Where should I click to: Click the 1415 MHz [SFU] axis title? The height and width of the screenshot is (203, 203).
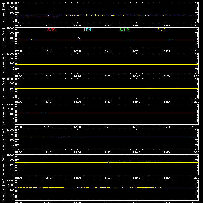4,89
